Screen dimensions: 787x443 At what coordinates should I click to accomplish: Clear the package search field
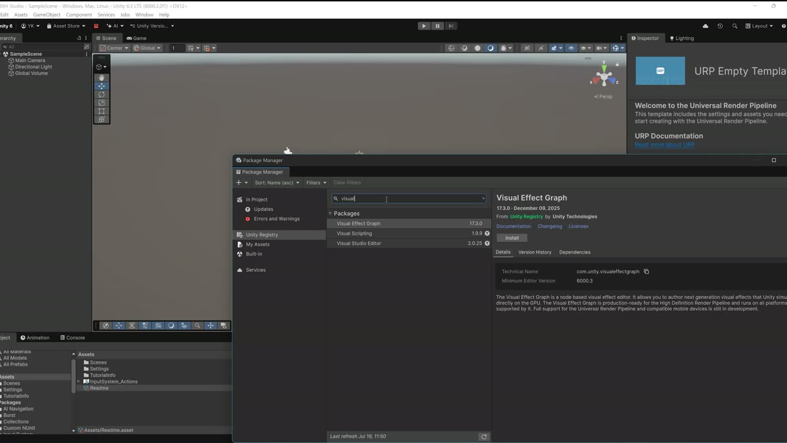[483, 199]
